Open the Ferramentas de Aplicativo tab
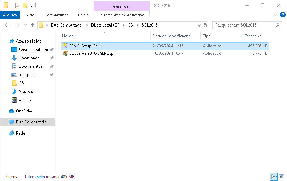Viewport: 287px width, 181px height. (121, 15)
